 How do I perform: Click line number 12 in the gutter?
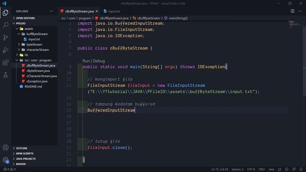[69, 86]
